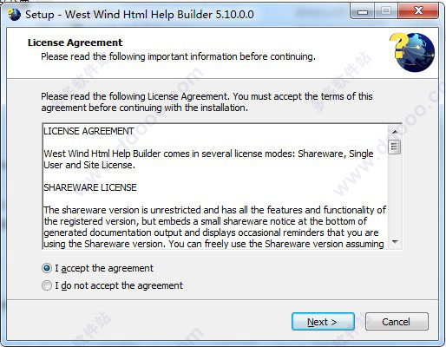Click the 'LICENSE AGREEMENT' first line in text box
This screenshot has height=347, width=446.
point(89,131)
